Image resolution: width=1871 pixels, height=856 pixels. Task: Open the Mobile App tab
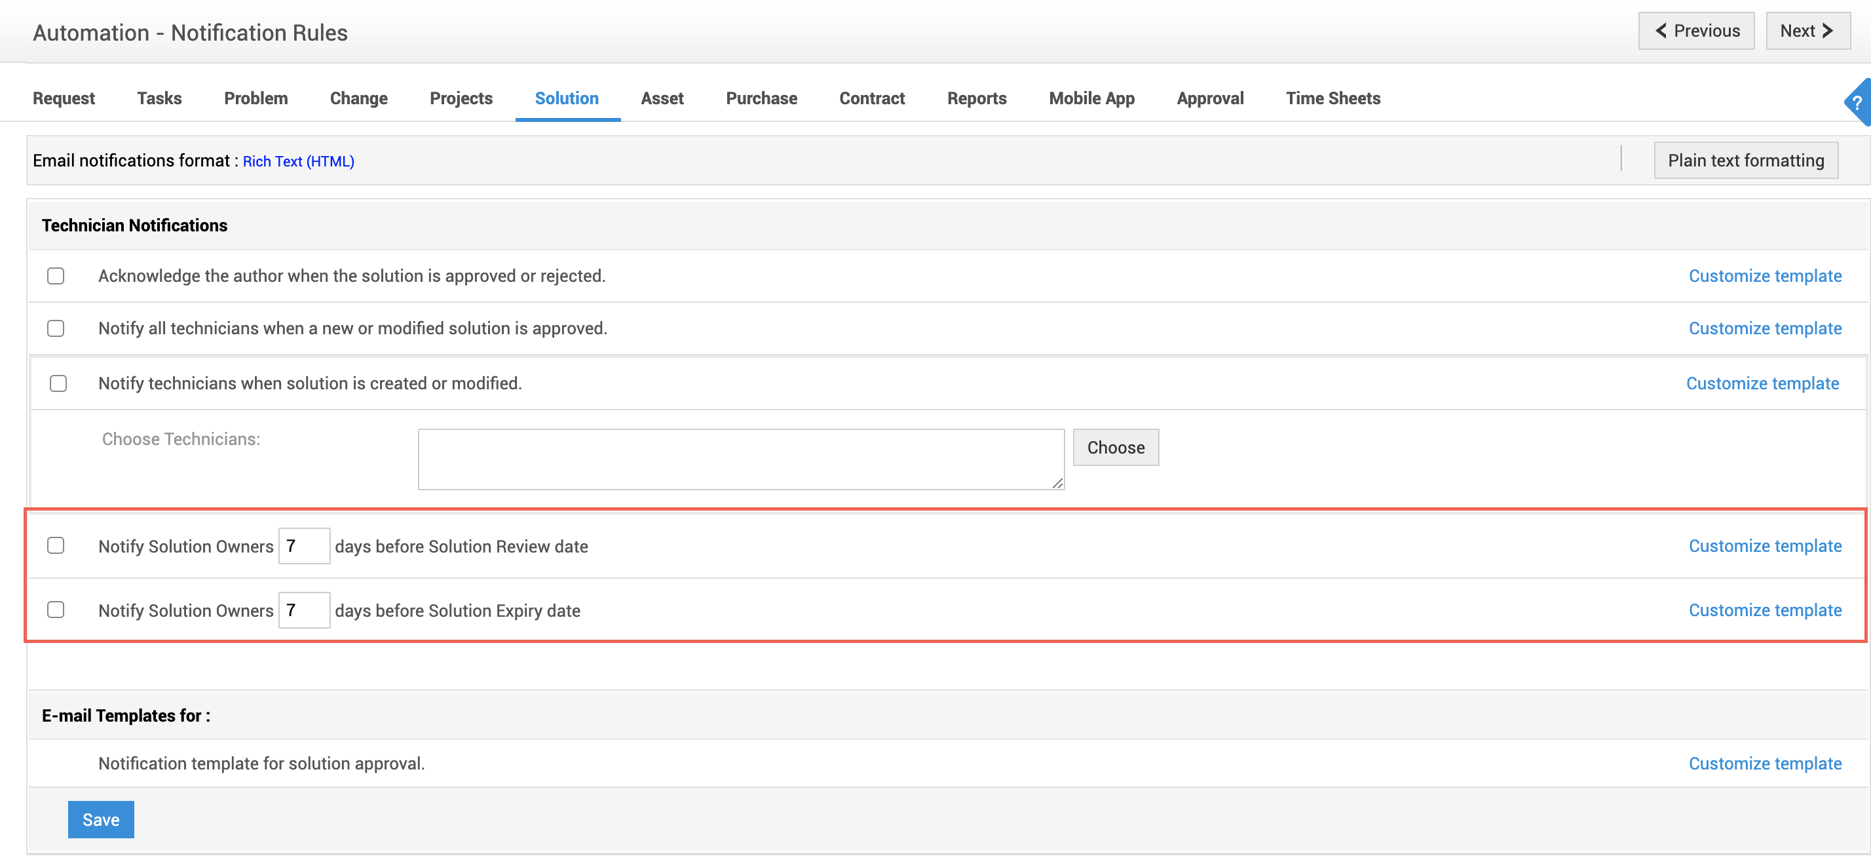pos(1091,98)
